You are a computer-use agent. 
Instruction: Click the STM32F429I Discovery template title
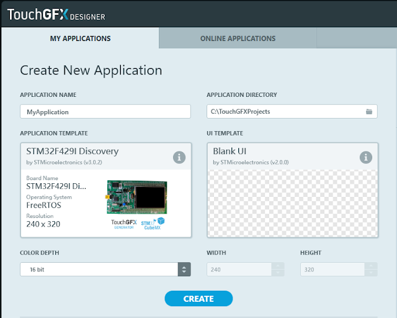click(x=73, y=151)
